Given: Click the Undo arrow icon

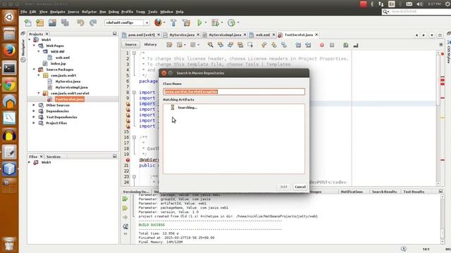Looking at the screenshot, I should click(80, 22).
